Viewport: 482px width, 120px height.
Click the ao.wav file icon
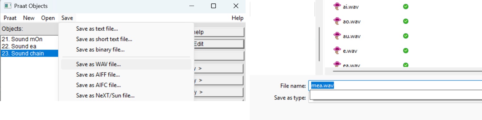[337, 21]
